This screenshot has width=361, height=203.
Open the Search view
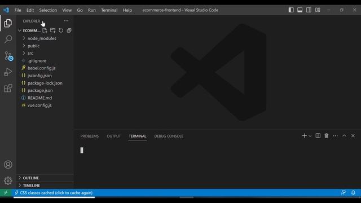coord(8,39)
